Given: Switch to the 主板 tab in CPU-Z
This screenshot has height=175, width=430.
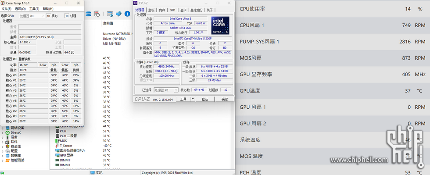Looking at the screenshot, I should (151, 10).
